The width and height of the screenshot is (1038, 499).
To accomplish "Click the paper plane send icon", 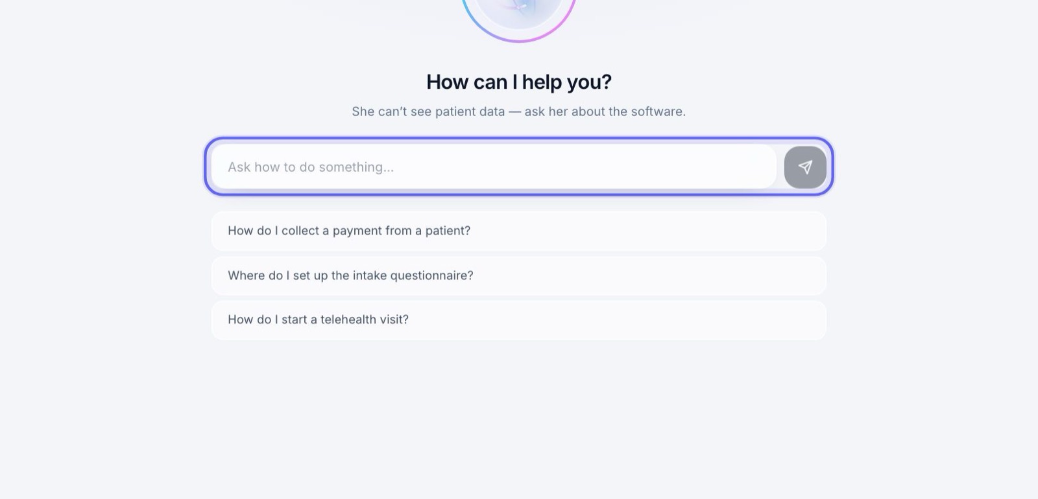I will (x=805, y=167).
